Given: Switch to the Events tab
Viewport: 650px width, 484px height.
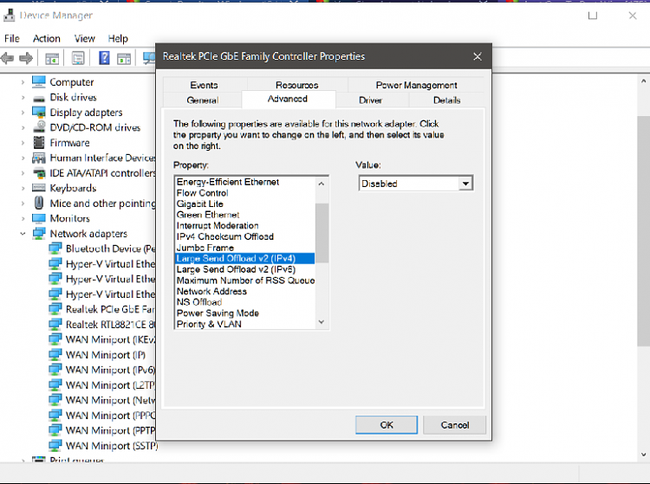Looking at the screenshot, I should coord(204,85).
